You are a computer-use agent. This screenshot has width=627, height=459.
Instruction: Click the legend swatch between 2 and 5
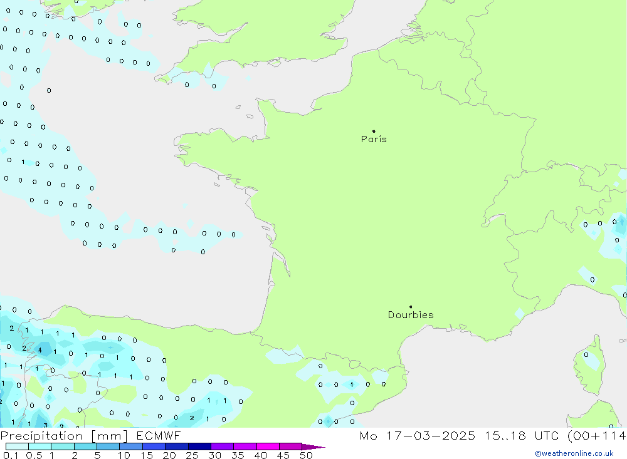click(x=85, y=446)
